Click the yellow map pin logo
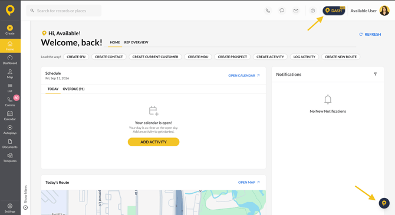Screen dimensions: 395x215 click(10, 11)
